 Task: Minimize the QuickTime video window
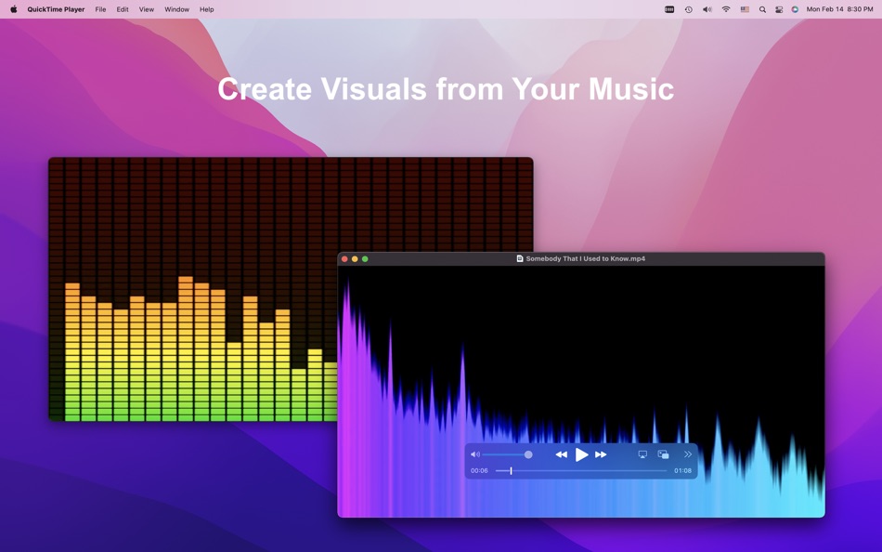(x=355, y=259)
